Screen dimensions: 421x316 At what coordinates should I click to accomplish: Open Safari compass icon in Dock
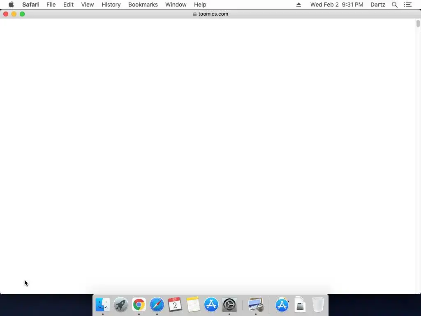tap(157, 304)
